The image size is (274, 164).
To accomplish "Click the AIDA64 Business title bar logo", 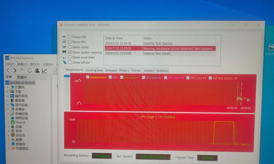I will tap(7, 58).
